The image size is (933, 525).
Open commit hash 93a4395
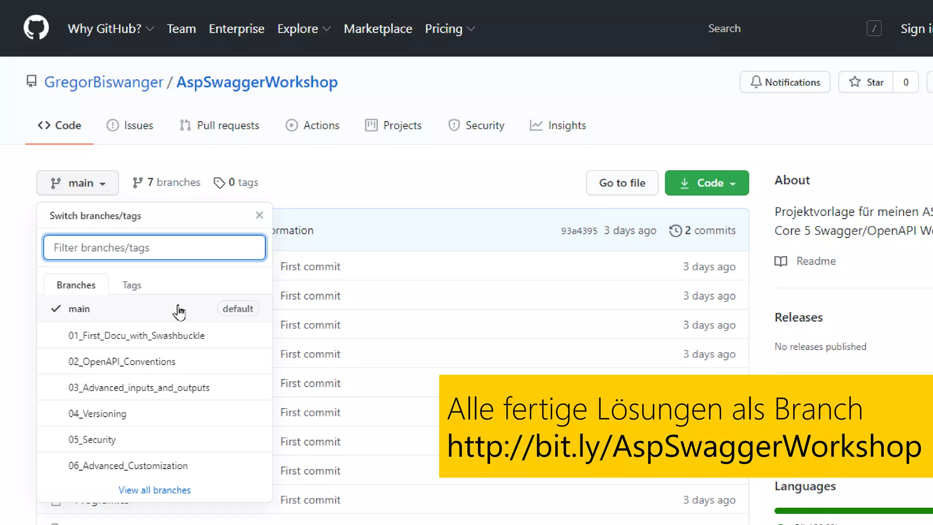pyautogui.click(x=579, y=231)
